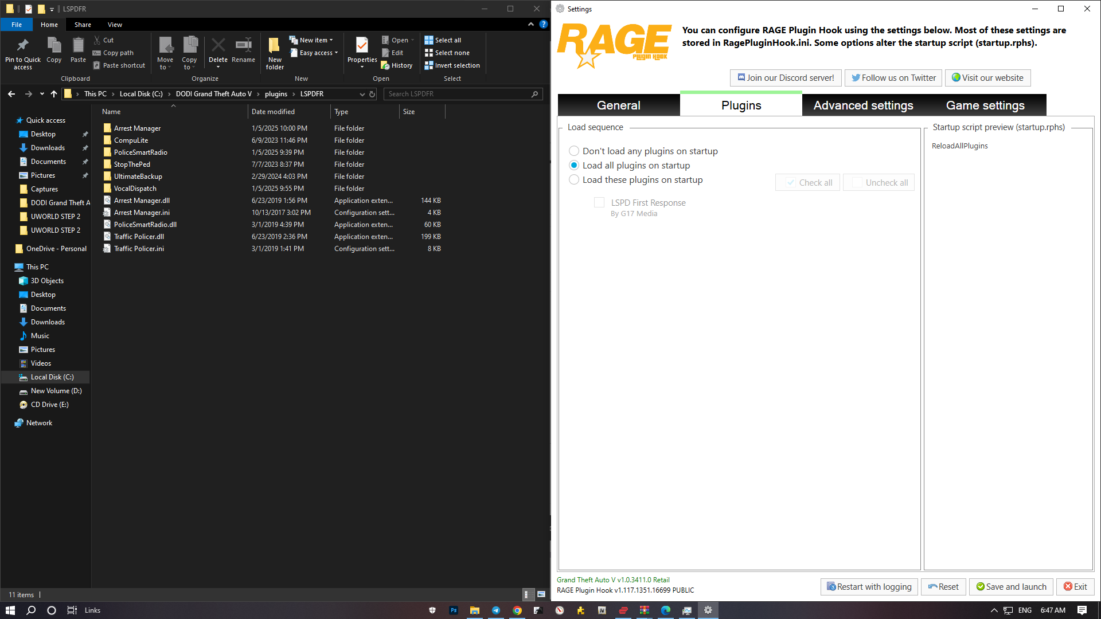Click Join our Discord server button
This screenshot has height=619, width=1101.
786,78
